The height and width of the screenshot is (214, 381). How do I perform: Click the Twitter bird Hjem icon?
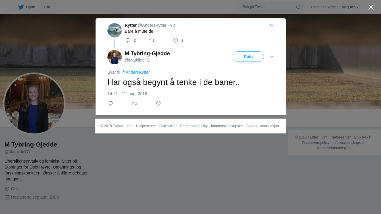tap(21, 7)
